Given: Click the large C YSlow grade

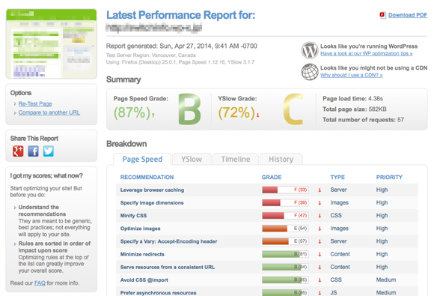Looking at the screenshot, I should click(x=293, y=109).
